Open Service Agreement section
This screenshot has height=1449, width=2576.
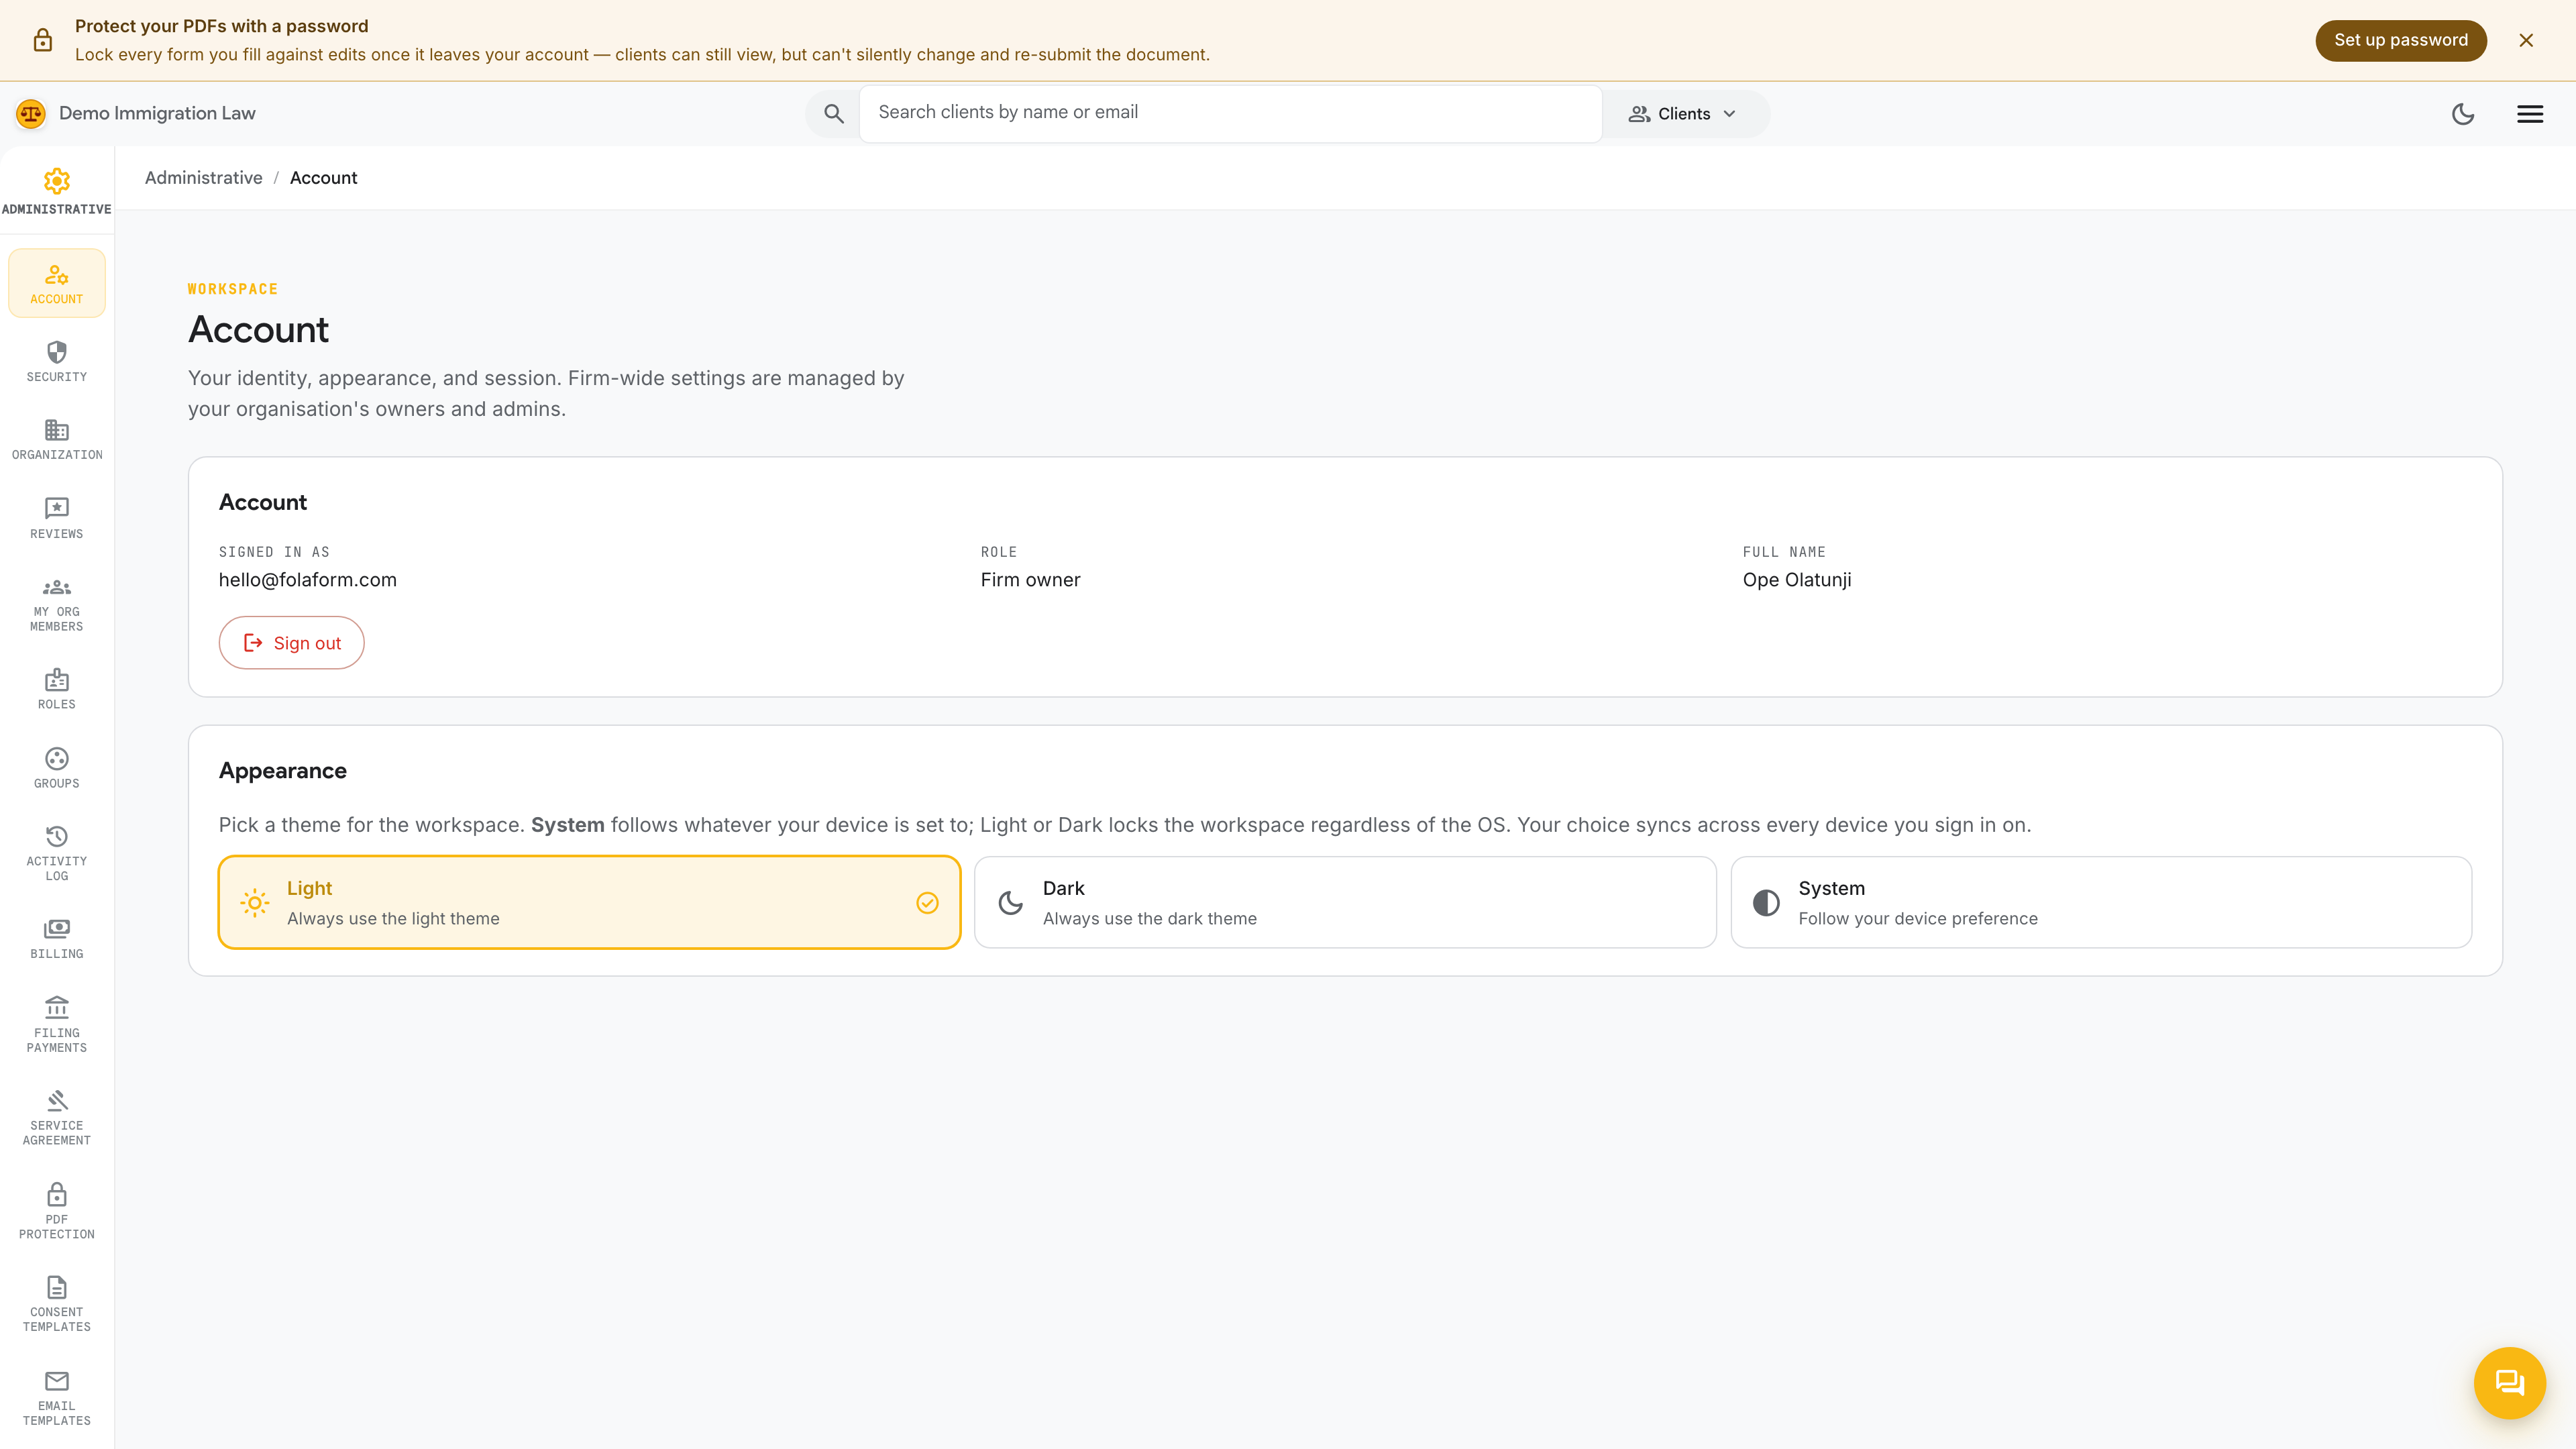57,1118
